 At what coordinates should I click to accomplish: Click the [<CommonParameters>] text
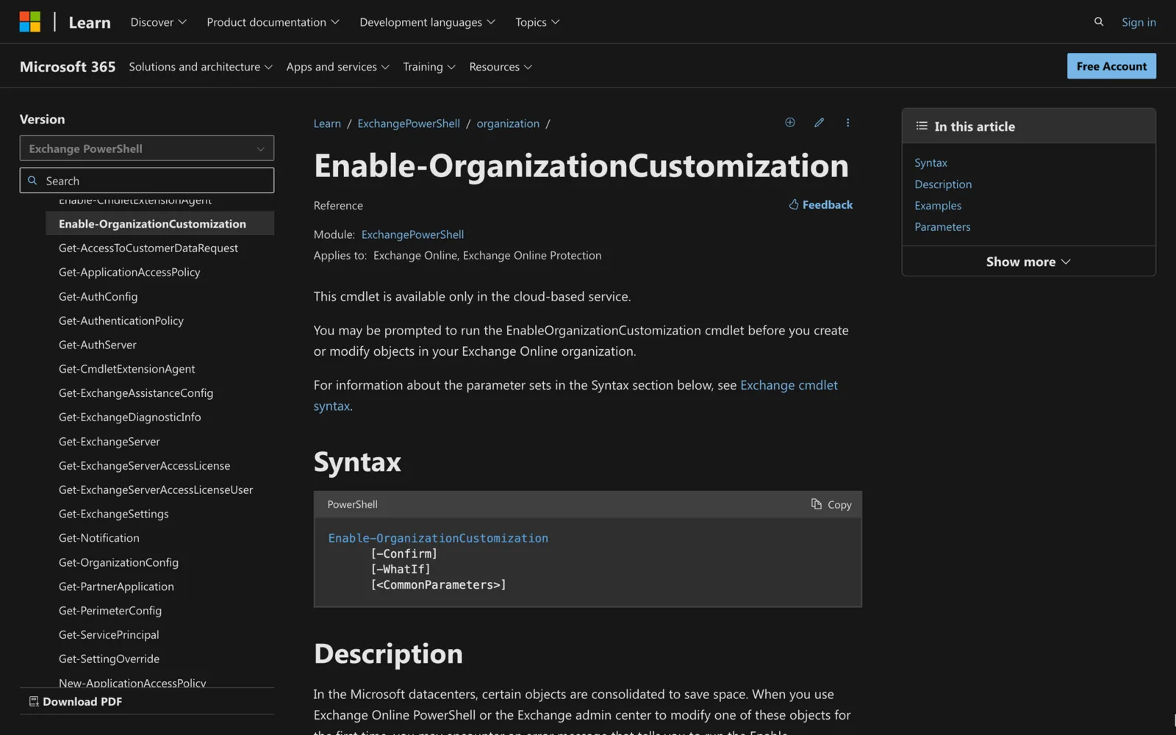pyautogui.click(x=439, y=585)
